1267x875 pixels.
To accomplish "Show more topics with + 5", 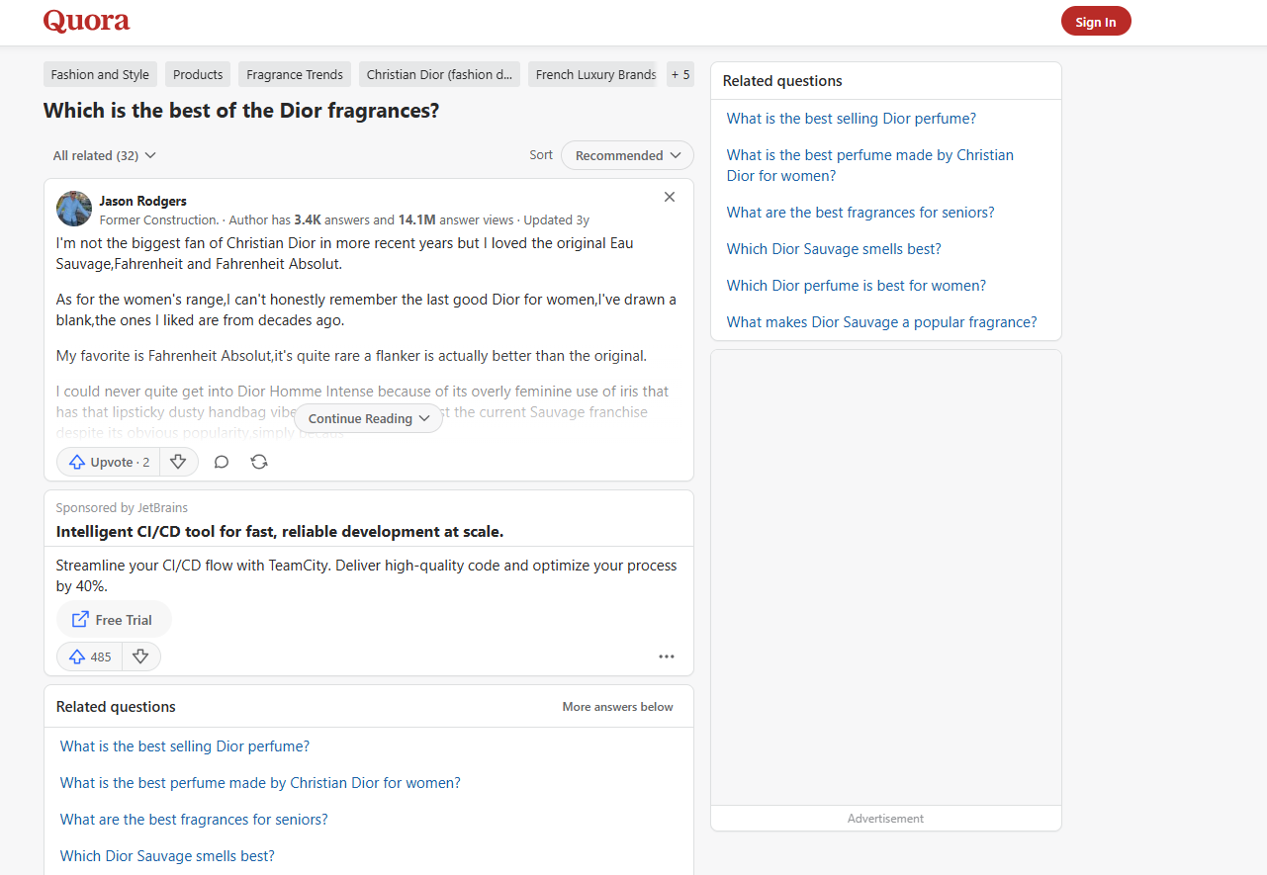I will click(680, 74).
